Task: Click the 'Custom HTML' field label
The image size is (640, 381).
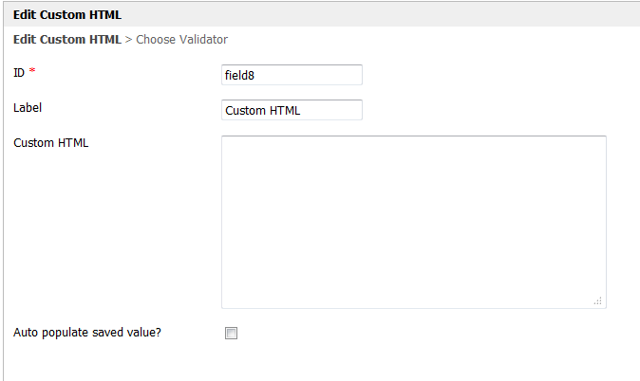Action: [x=50, y=143]
